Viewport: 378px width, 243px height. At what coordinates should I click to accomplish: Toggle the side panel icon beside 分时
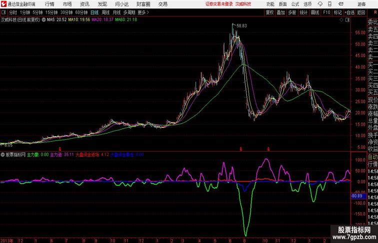coord(3,12)
